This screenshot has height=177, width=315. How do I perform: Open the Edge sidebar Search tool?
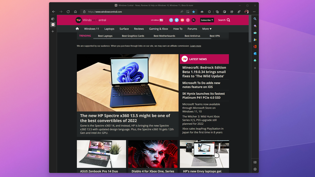pyautogui.click(x=255, y=19)
